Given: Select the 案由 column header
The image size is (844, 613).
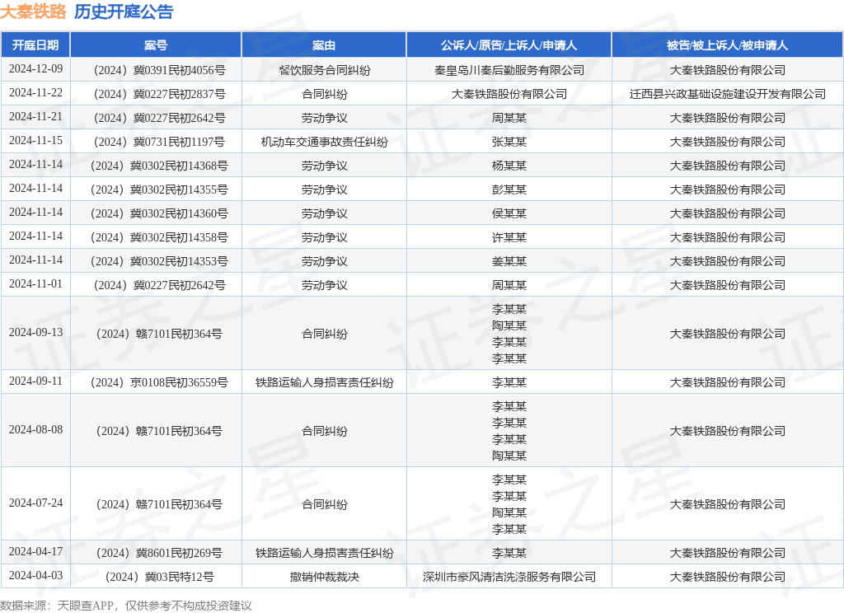Looking at the screenshot, I should pos(324,45).
